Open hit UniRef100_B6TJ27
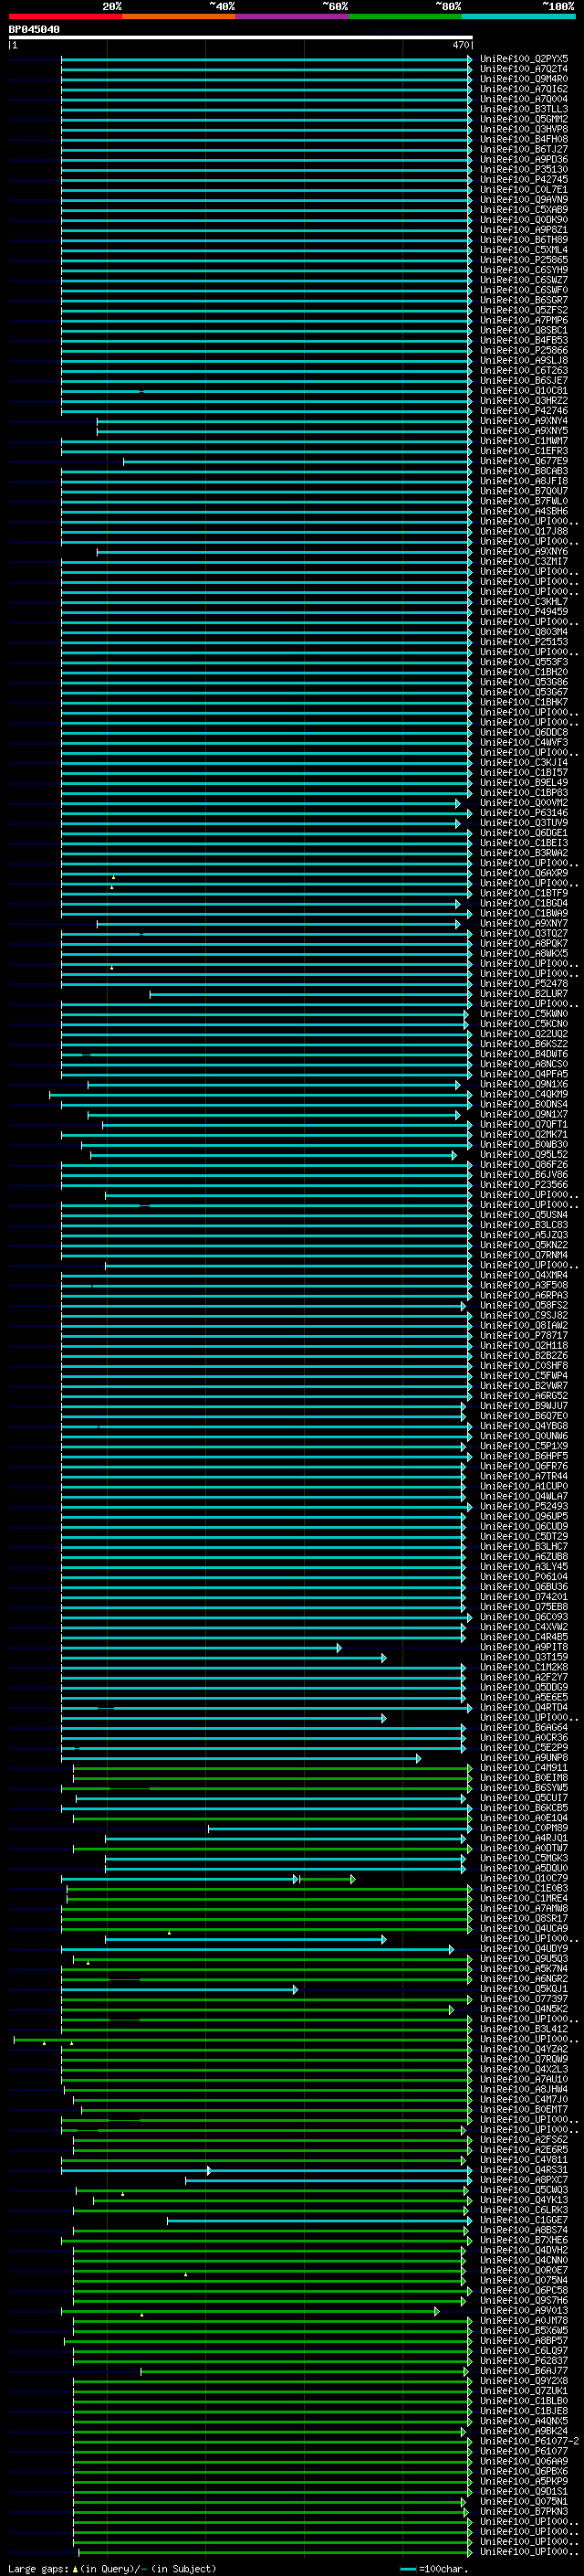 click(x=524, y=149)
